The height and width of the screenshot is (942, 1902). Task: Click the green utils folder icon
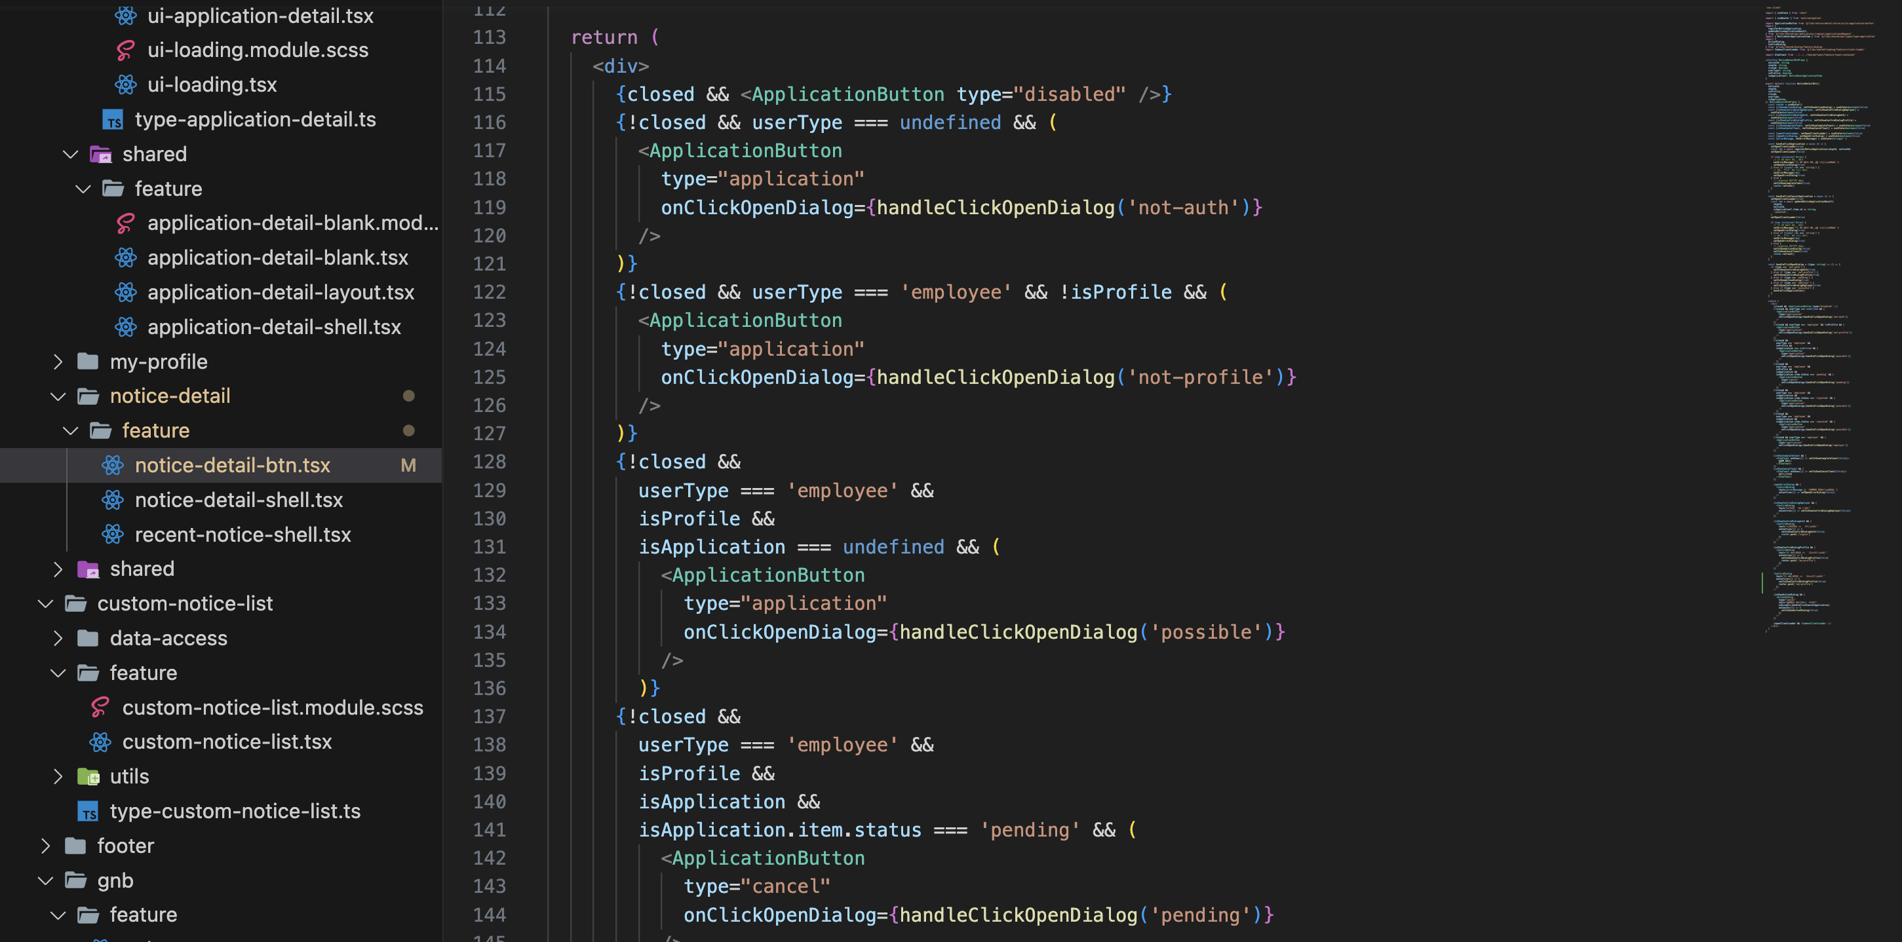[88, 777]
